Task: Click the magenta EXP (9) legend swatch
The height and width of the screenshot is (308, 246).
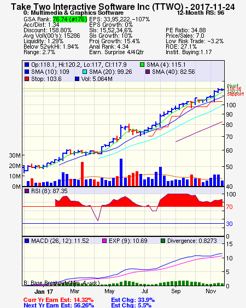Action: click(104, 241)
